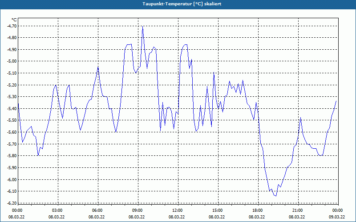The height and width of the screenshot is (222, 356).
Task: Click the -4,90 y-axis label
Action: coord(12,49)
